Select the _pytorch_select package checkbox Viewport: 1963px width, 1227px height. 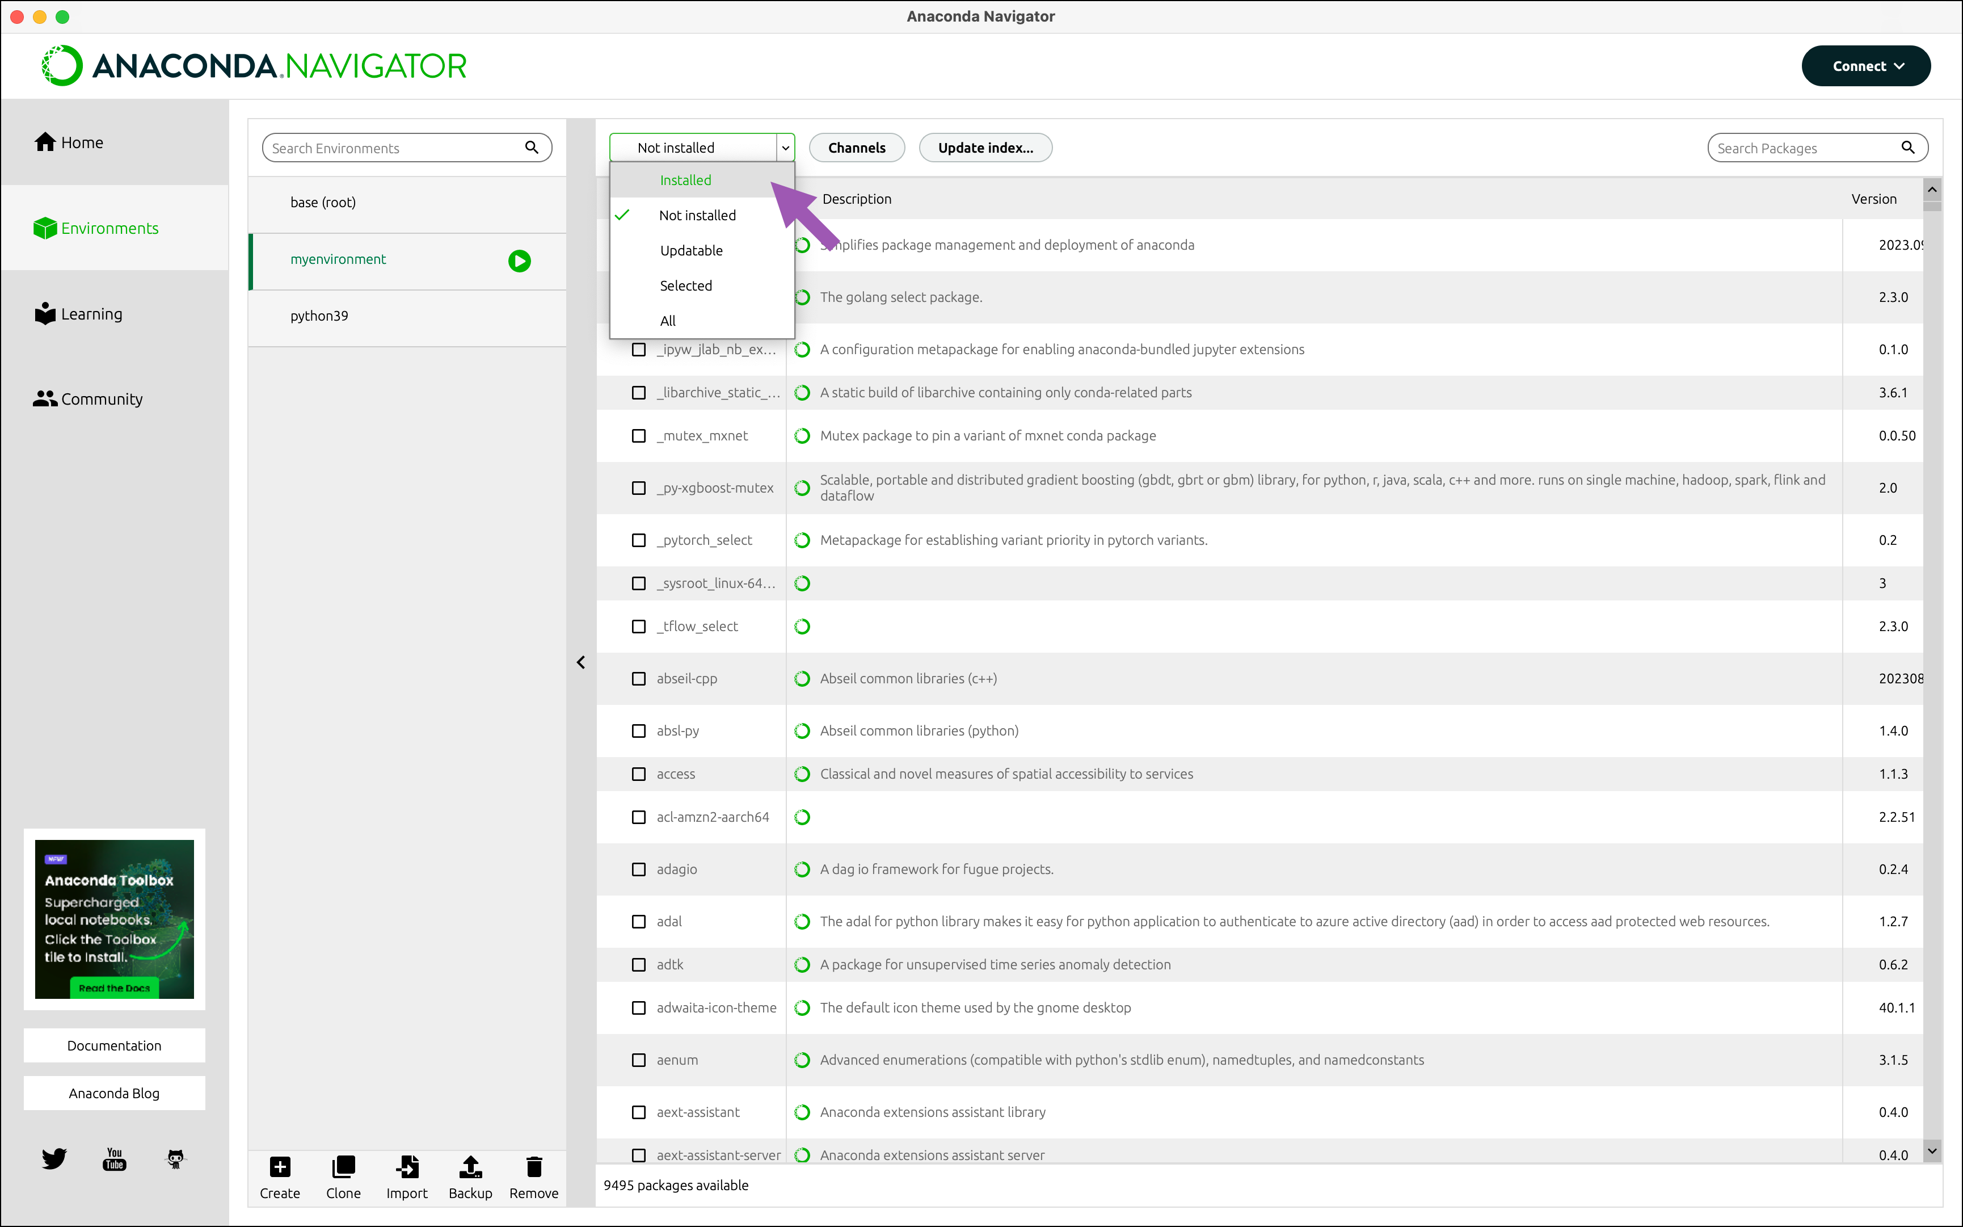pos(639,540)
